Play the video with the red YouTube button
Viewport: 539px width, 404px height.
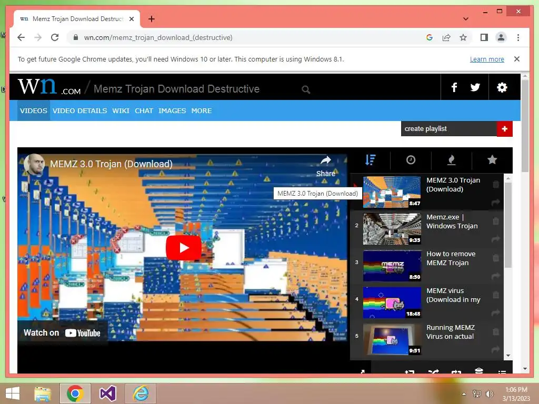coord(184,248)
